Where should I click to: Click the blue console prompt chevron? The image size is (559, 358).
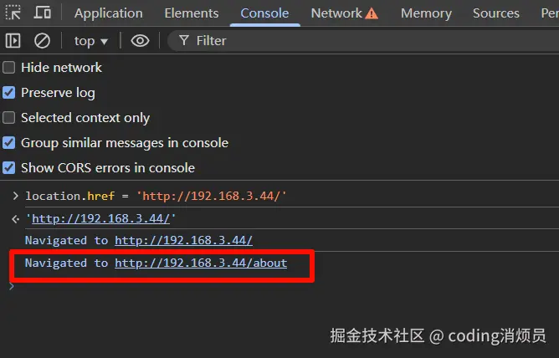12,286
